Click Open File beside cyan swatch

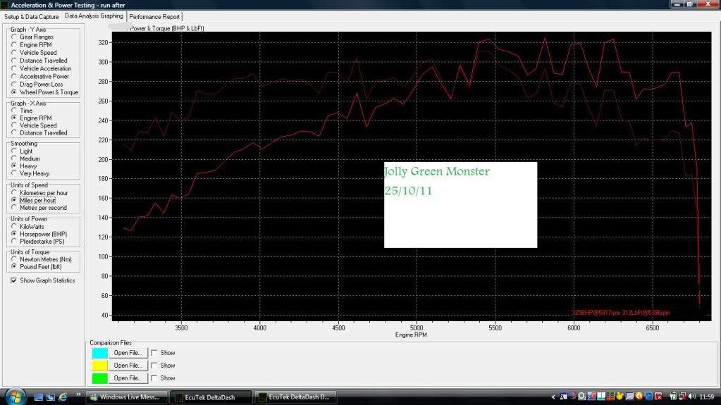pyautogui.click(x=128, y=353)
